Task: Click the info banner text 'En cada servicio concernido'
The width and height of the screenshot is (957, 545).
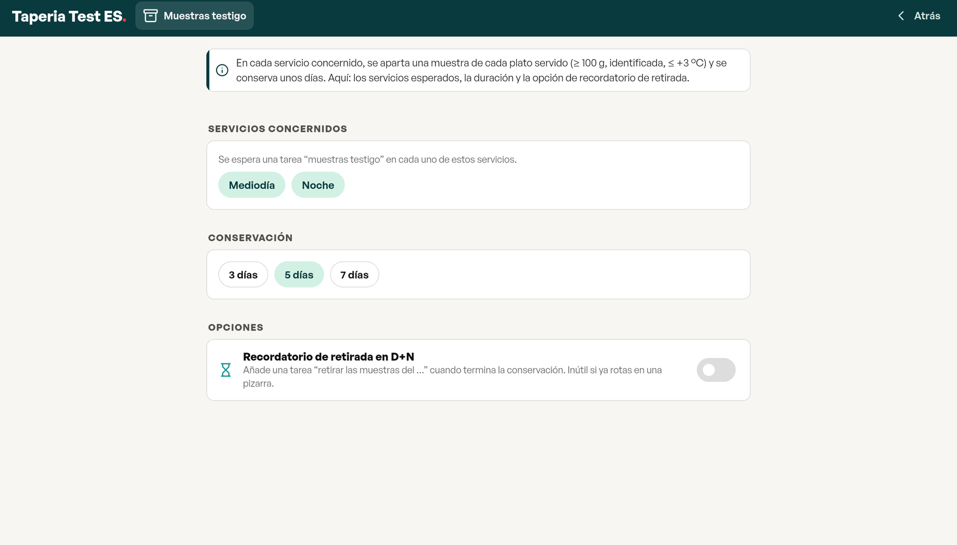Action: (481, 71)
